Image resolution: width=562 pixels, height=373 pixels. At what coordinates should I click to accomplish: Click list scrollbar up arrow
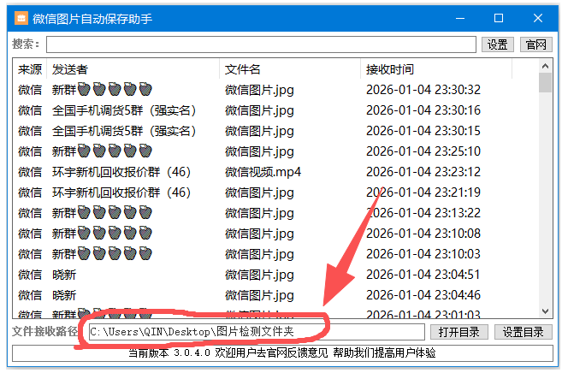pos(545,66)
